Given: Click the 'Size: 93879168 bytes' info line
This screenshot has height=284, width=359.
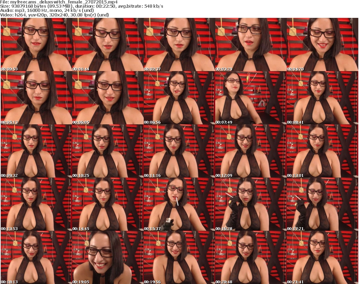Looking at the screenshot, I should coord(81,6).
